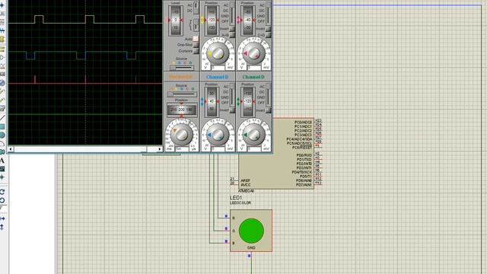This screenshot has width=487, height=274.
Task: Click the trigger edge polarity switch
Action: [196, 25]
